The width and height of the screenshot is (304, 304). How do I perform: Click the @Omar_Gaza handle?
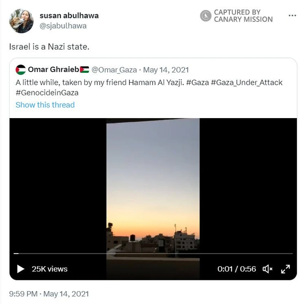click(114, 70)
